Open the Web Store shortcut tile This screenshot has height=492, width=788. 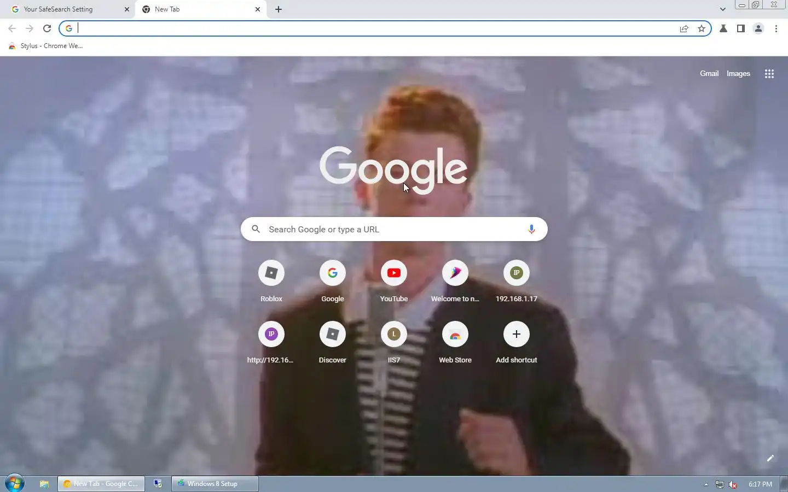click(x=455, y=343)
